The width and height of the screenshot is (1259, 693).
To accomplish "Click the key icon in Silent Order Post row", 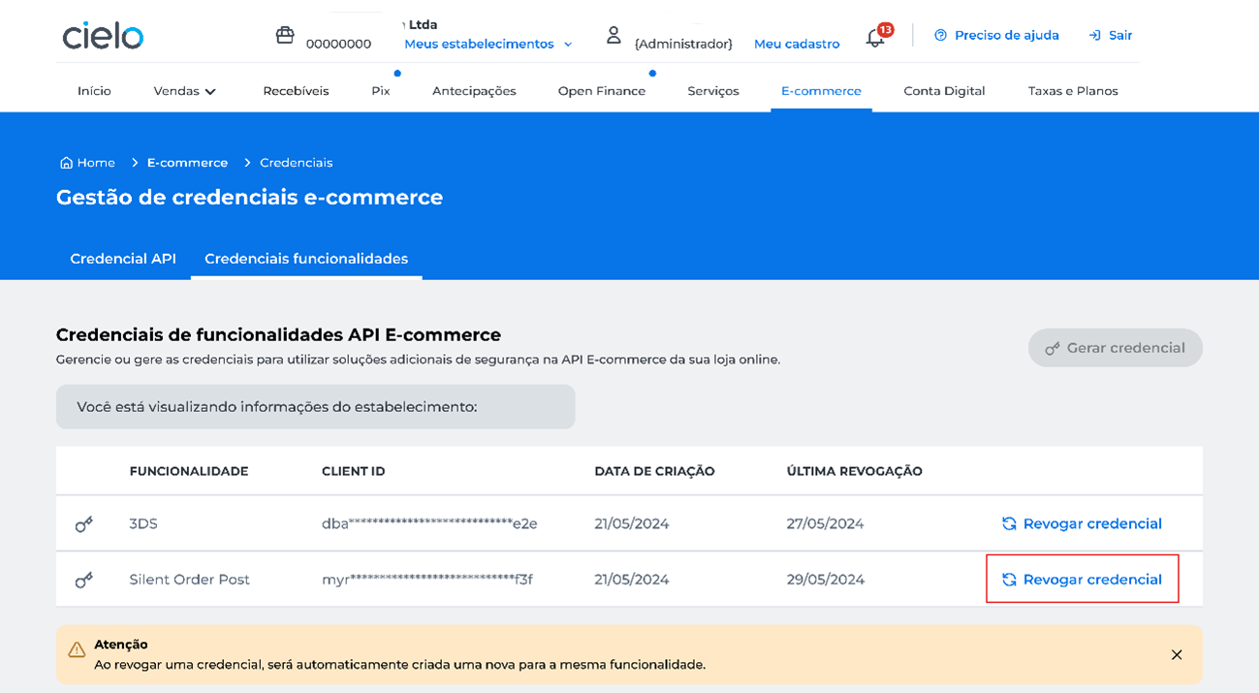I will [x=84, y=580].
